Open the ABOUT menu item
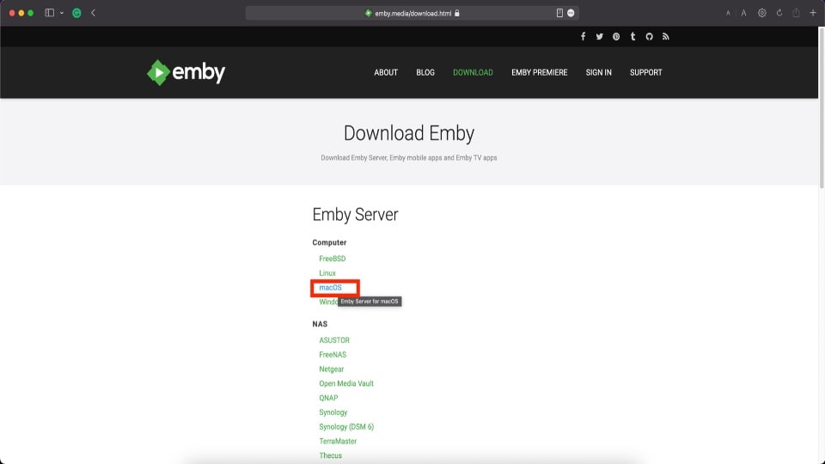The height and width of the screenshot is (464, 825). pos(386,72)
